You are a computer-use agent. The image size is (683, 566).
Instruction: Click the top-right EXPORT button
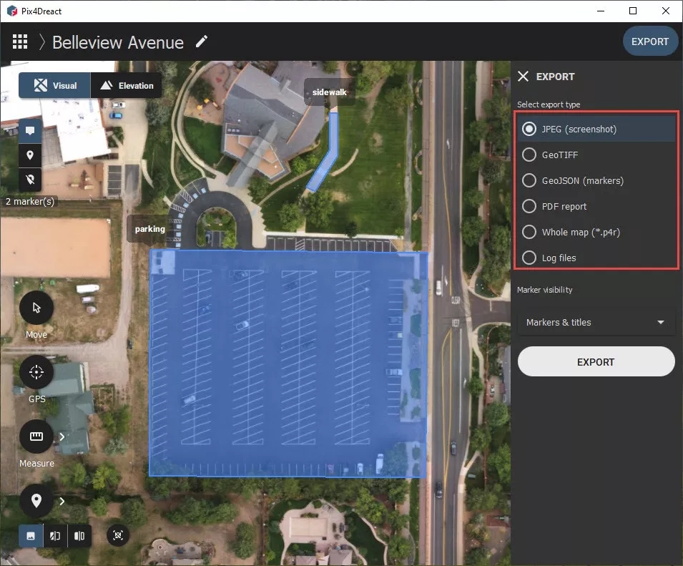coord(650,42)
